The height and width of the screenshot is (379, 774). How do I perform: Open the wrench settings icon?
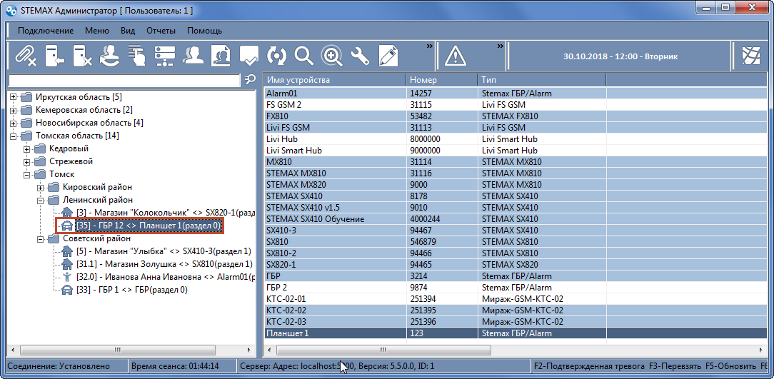pyautogui.click(x=361, y=56)
